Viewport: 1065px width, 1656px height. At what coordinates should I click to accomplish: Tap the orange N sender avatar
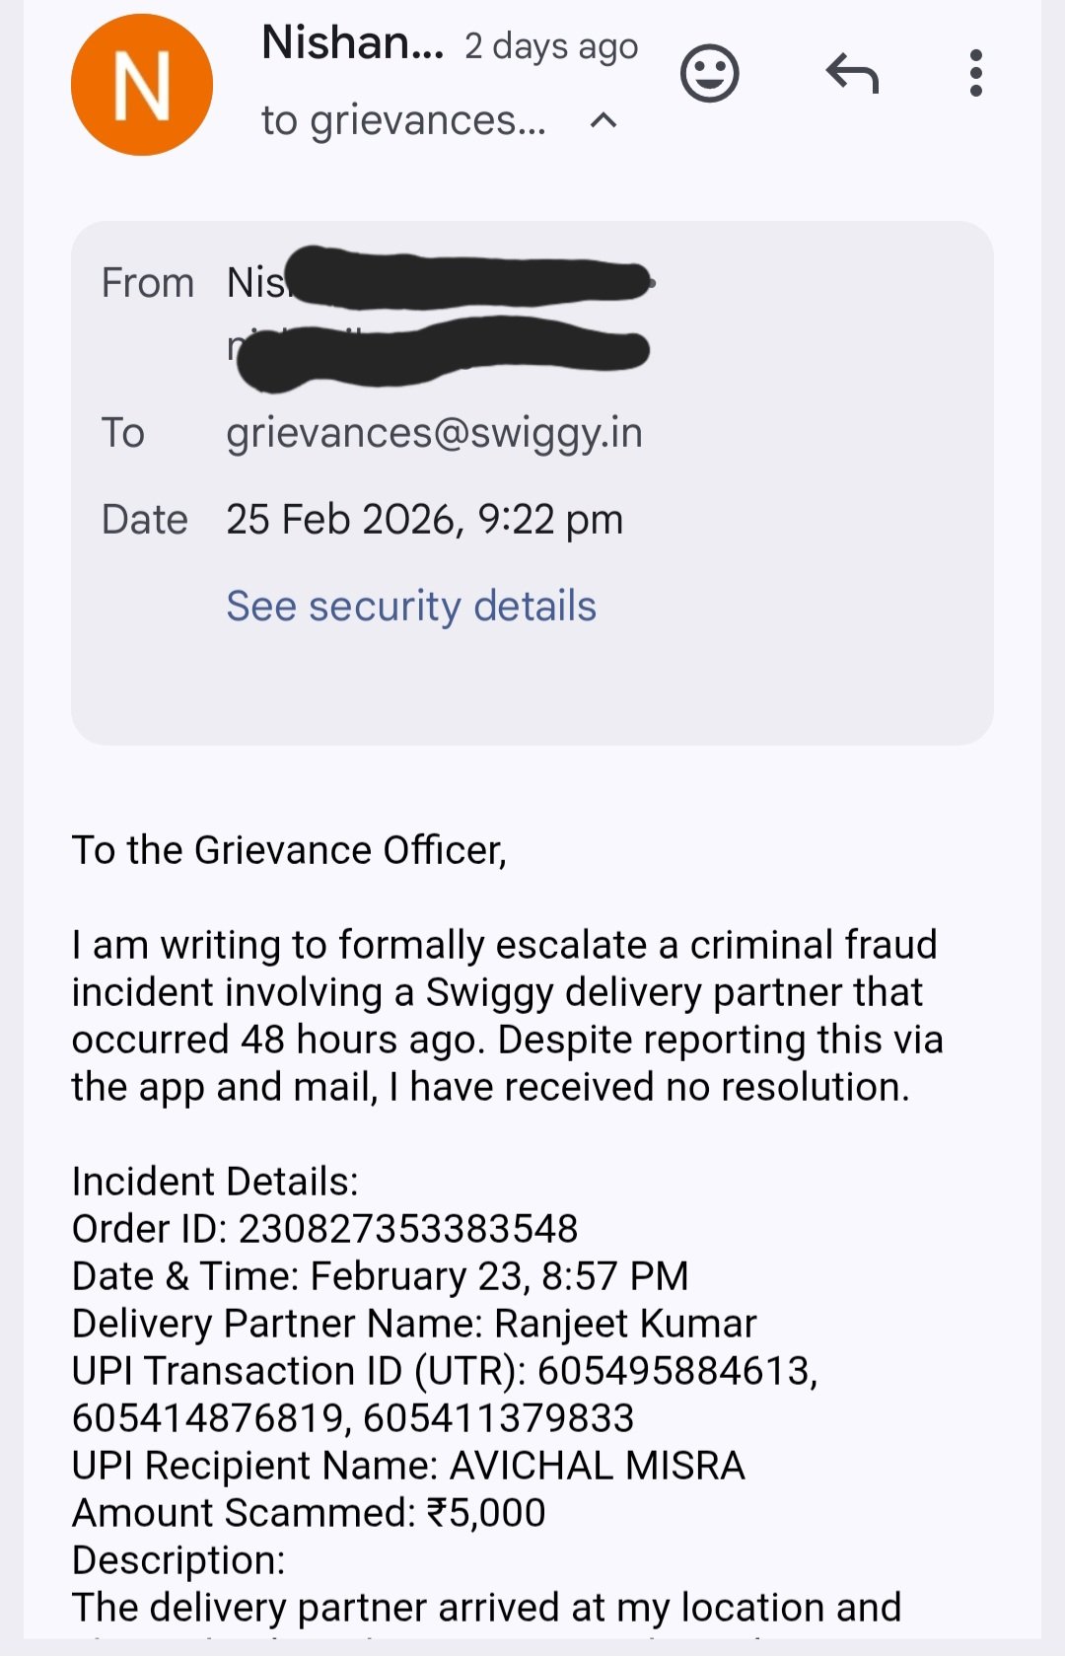[x=142, y=85]
